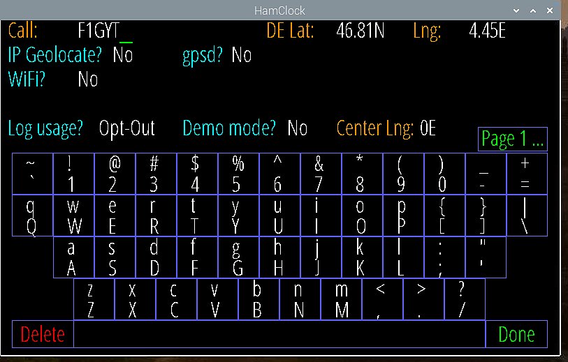
Task: Tap the N key
Action: tap(300, 299)
